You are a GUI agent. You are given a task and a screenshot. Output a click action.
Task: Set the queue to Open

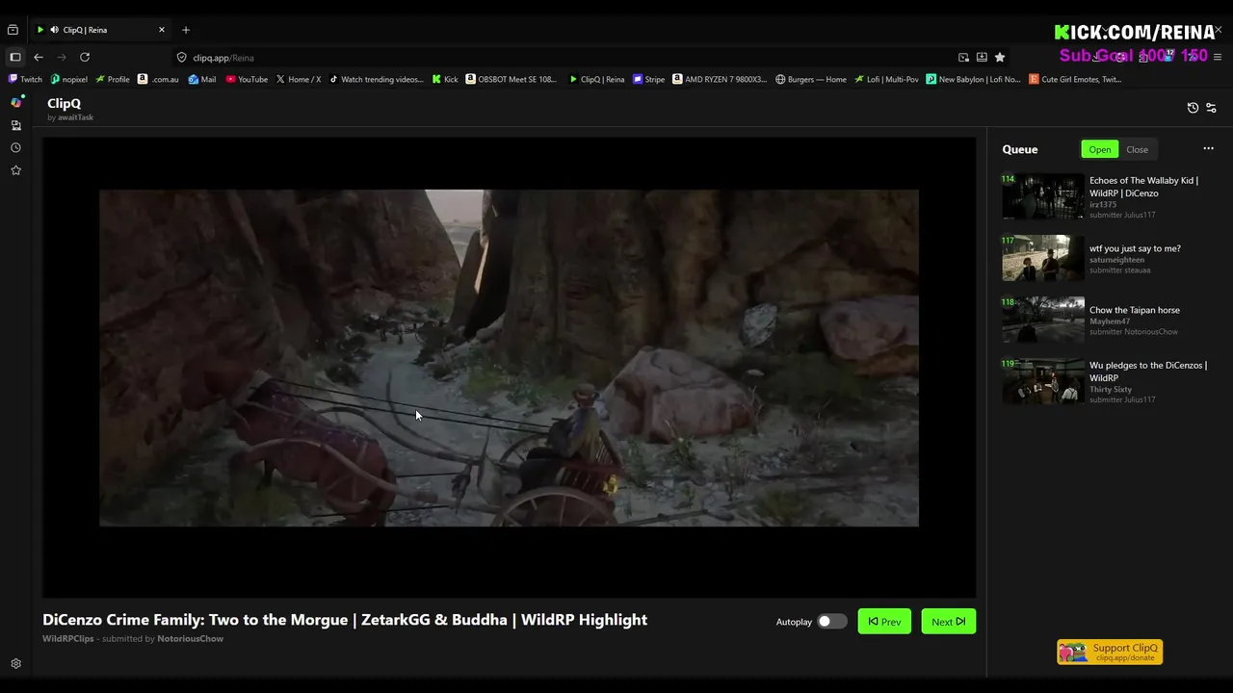1099,149
